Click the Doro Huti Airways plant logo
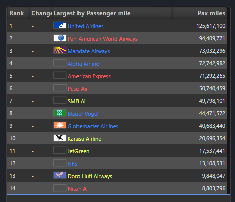Image resolution: width=235 pixels, height=202 pixels. pyautogui.click(x=60, y=175)
